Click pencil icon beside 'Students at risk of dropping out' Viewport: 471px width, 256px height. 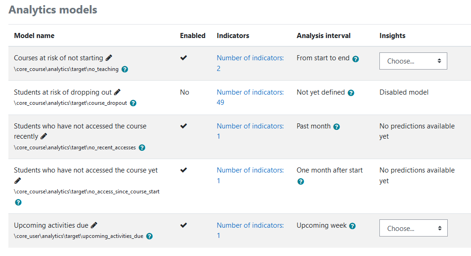(118, 92)
